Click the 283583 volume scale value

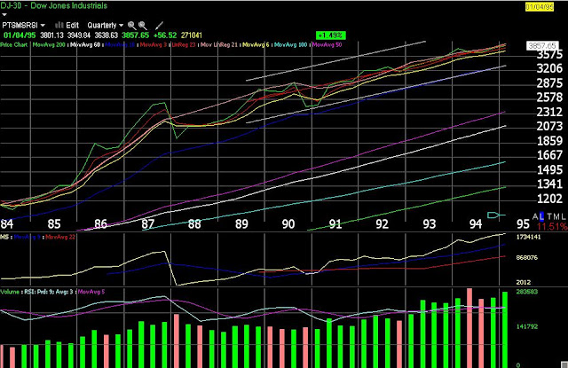(526, 292)
